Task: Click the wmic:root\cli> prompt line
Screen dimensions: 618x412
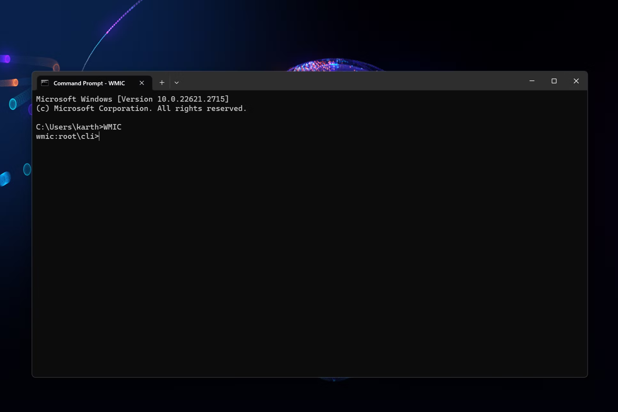Action: click(x=67, y=136)
